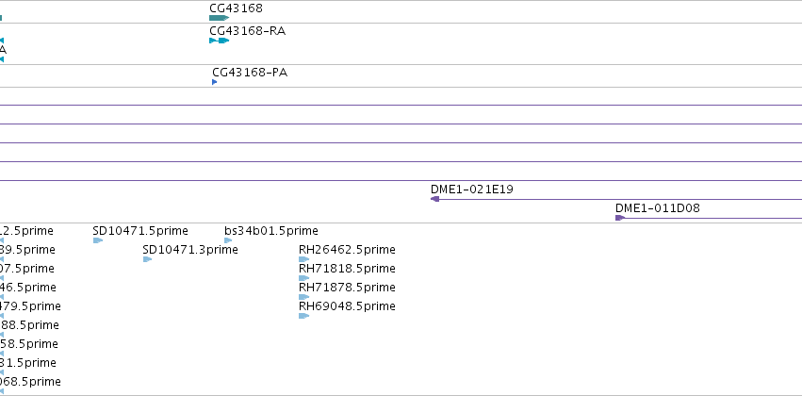Open the RH69048.5prime label
The height and width of the screenshot is (396, 802).
(x=347, y=306)
